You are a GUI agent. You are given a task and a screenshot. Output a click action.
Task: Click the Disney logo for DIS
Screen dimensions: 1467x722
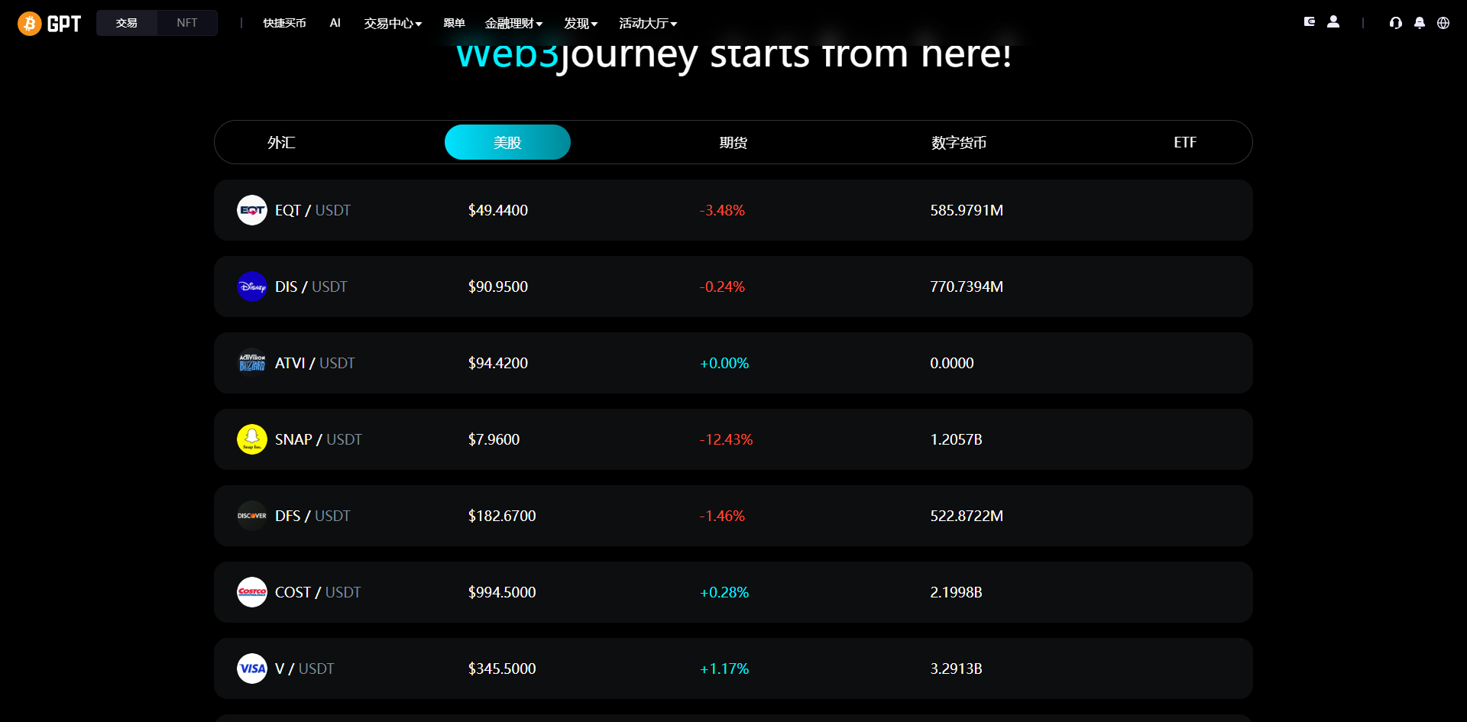coord(252,287)
